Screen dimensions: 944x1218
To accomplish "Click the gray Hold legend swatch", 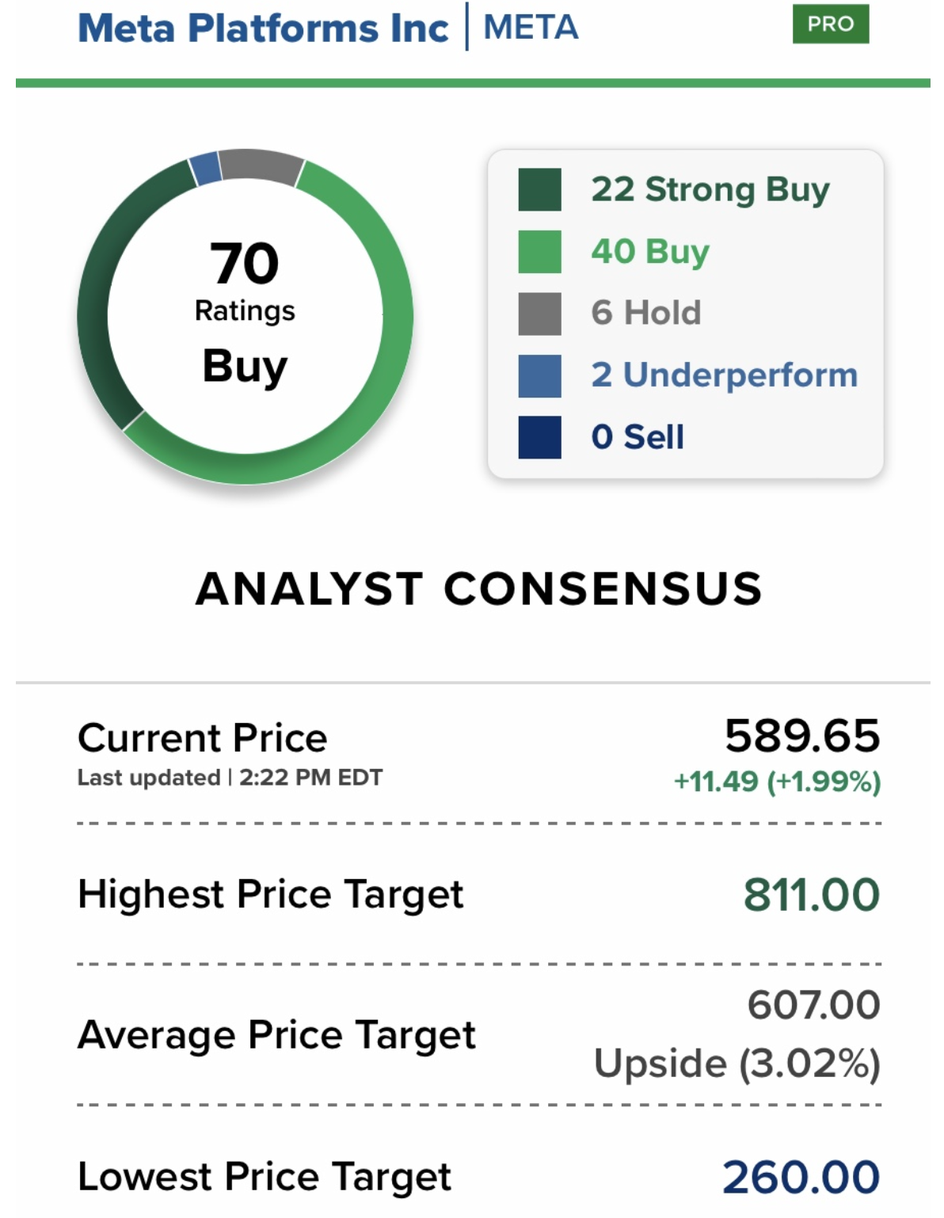I will pyautogui.click(x=539, y=314).
